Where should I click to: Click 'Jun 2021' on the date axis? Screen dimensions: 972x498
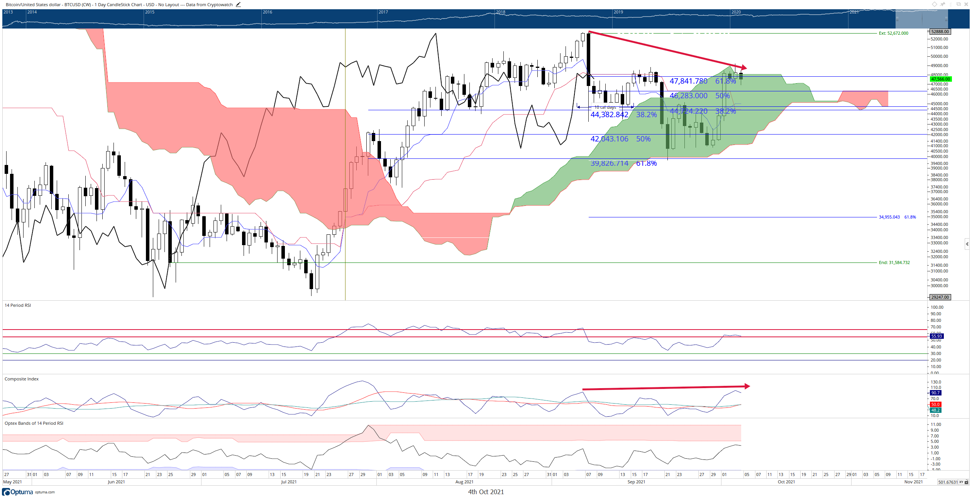point(116,482)
